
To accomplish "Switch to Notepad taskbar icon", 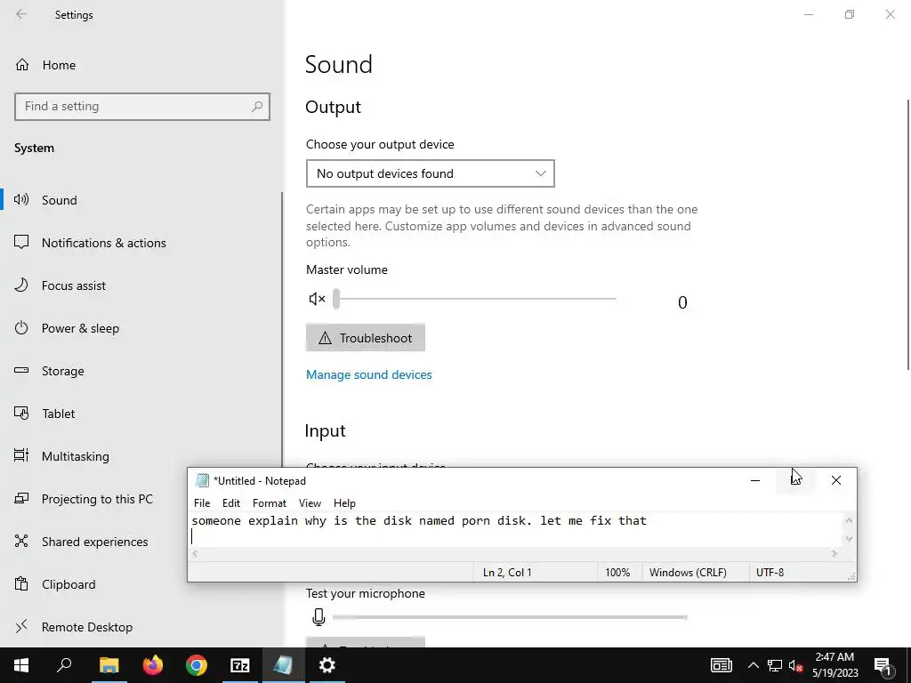I will coord(284,665).
